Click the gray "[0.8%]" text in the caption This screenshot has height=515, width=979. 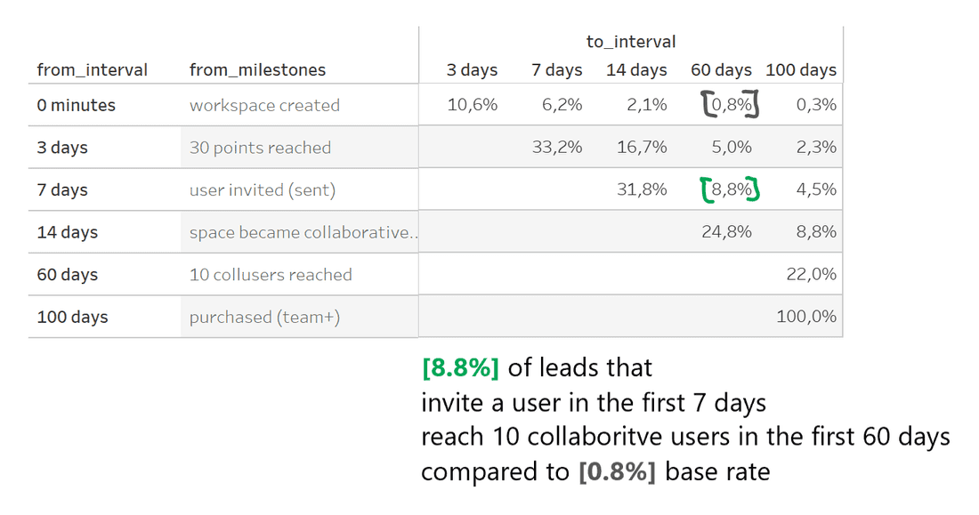pyautogui.click(x=617, y=471)
